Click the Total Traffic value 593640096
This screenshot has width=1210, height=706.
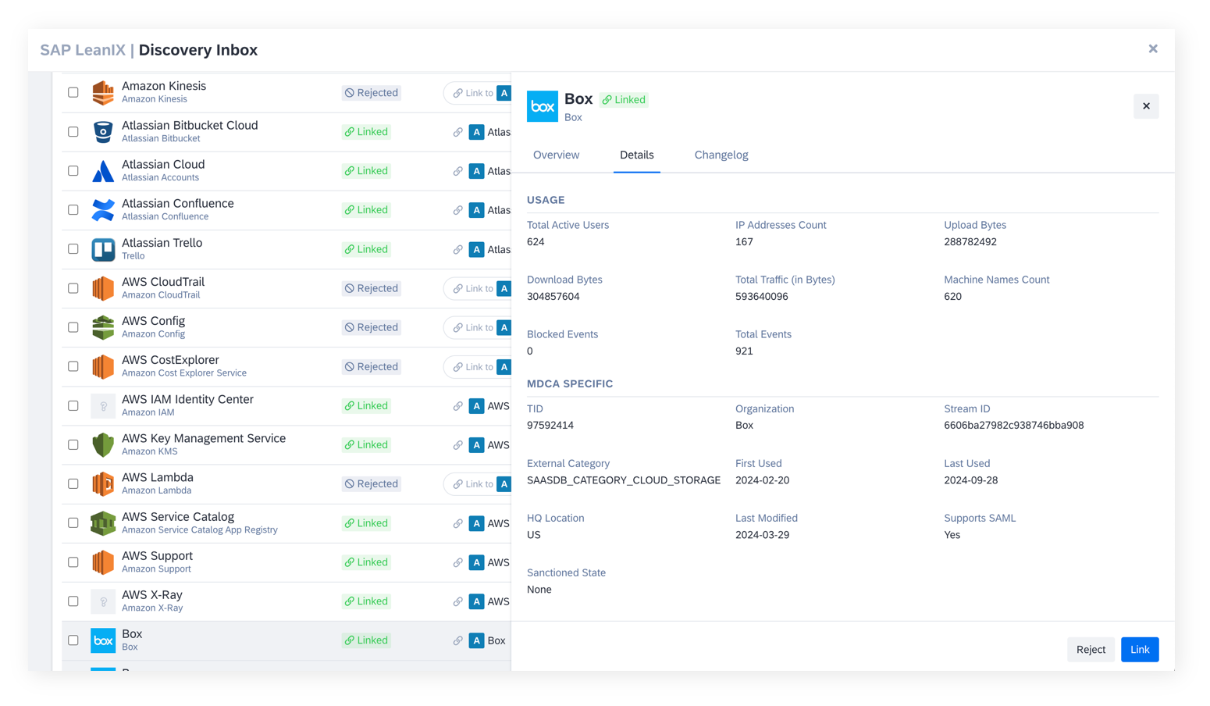(762, 297)
